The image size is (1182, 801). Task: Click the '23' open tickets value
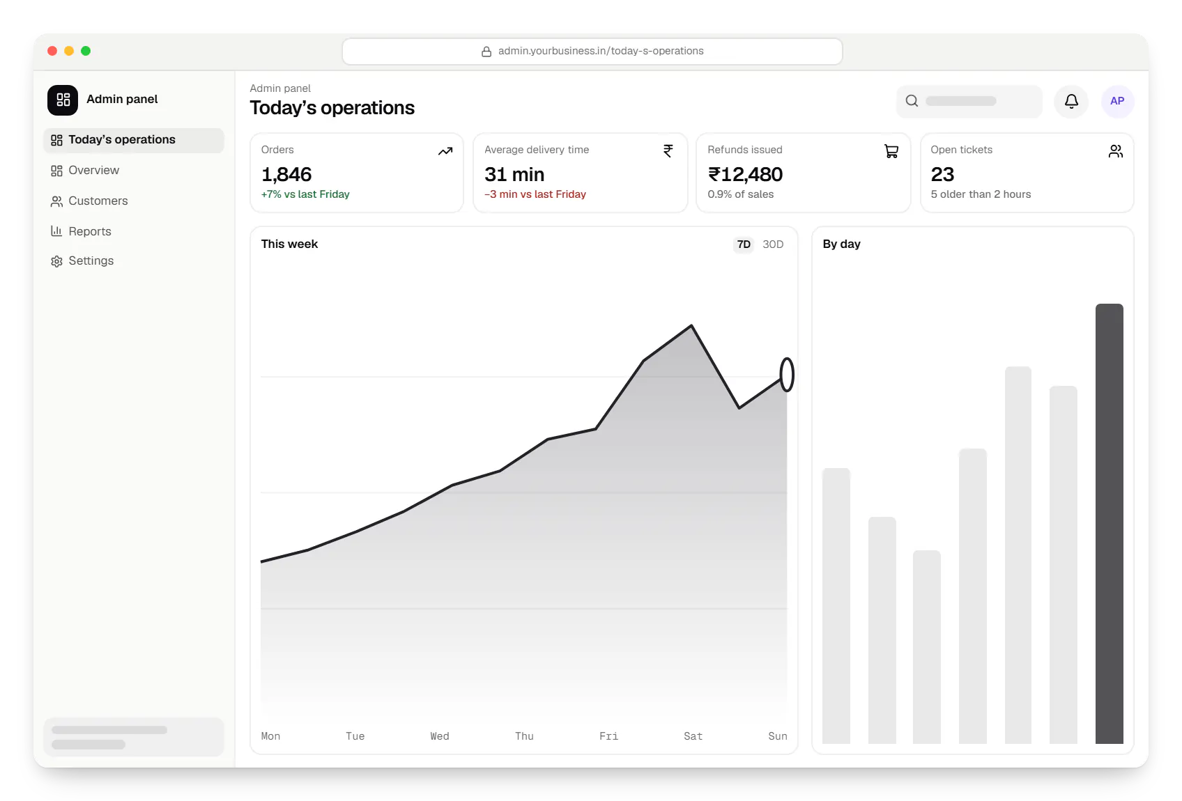(x=942, y=174)
